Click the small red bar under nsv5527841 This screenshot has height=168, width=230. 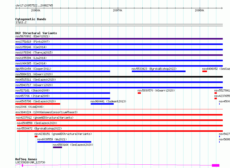click(216, 93)
